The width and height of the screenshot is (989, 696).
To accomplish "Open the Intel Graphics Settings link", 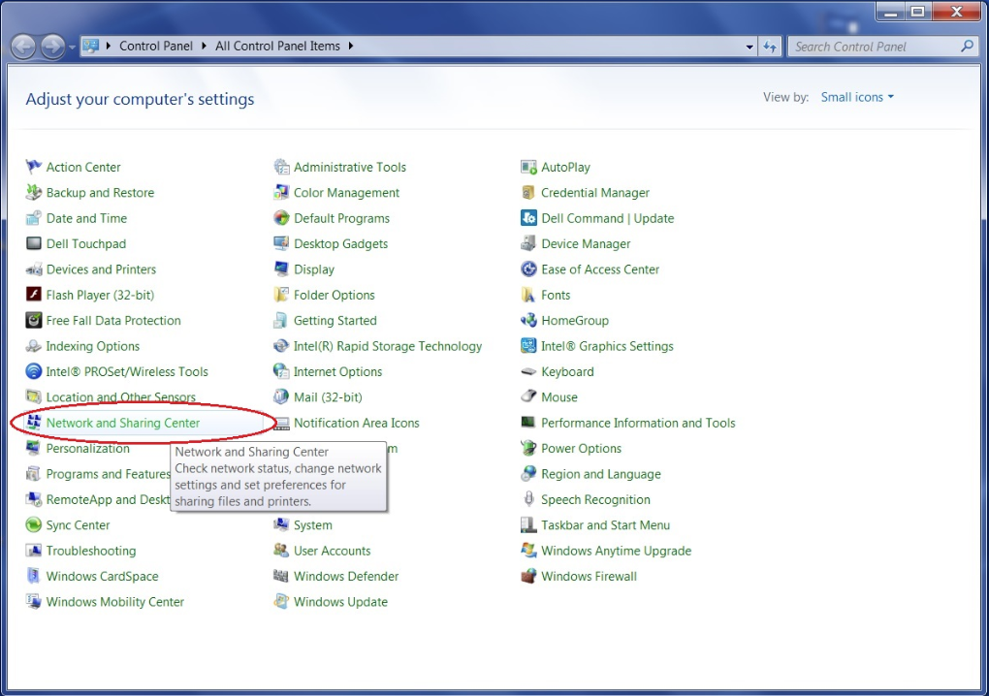I will [607, 346].
